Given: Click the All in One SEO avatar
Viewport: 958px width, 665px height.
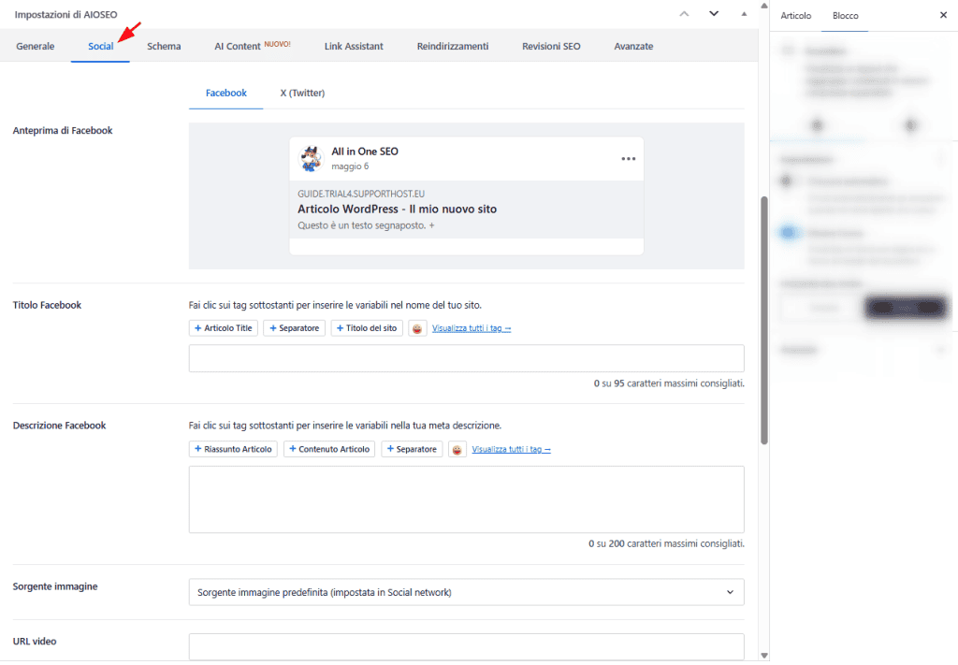Looking at the screenshot, I should pyautogui.click(x=311, y=158).
